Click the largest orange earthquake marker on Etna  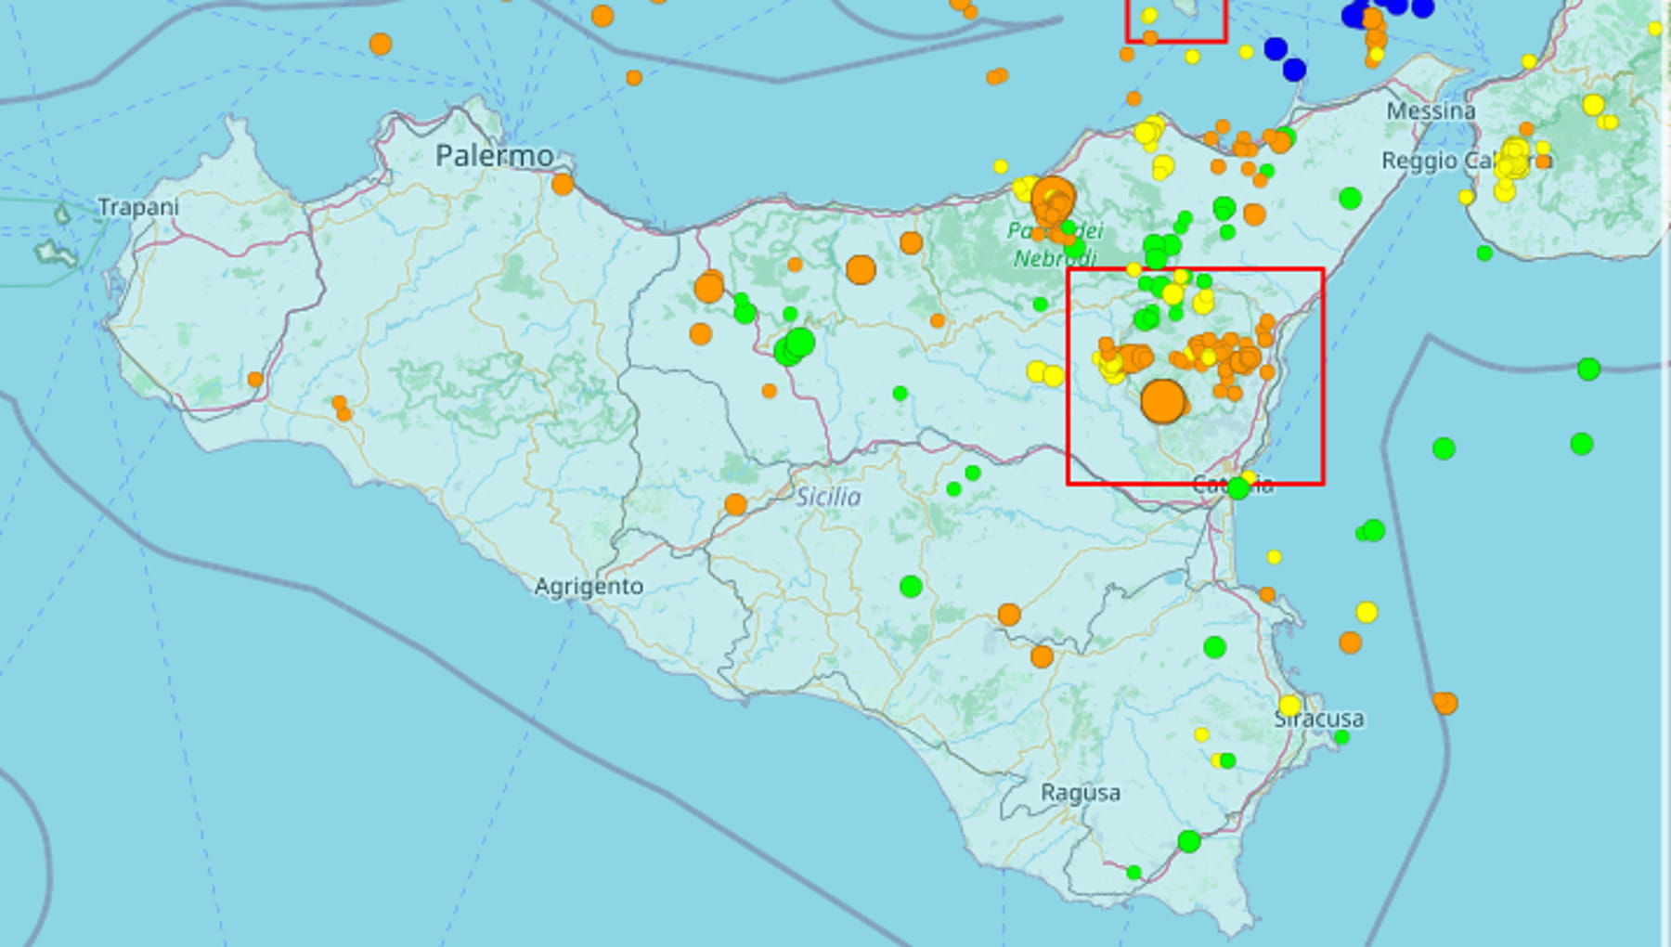(1162, 401)
